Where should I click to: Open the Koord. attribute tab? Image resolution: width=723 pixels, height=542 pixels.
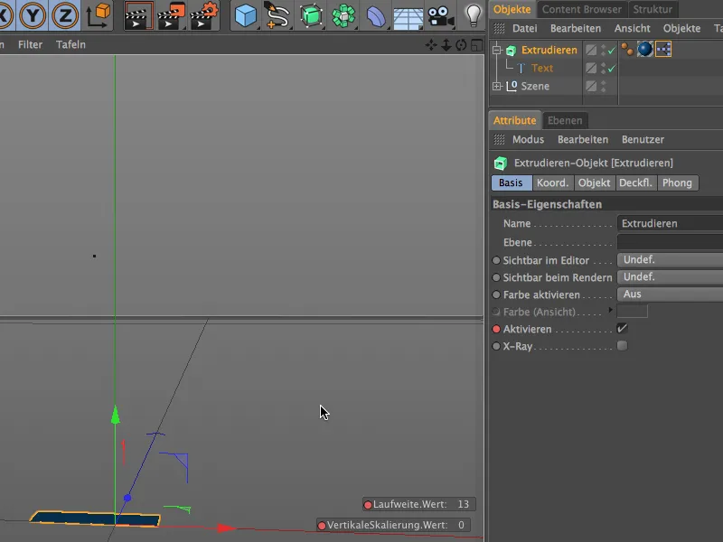click(x=552, y=183)
